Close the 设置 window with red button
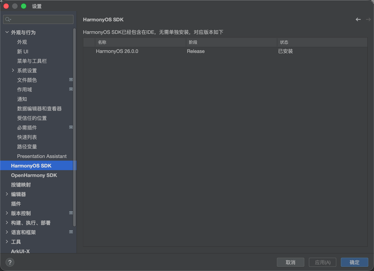Viewport: 374px width, 271px height. tap(6, 6)
